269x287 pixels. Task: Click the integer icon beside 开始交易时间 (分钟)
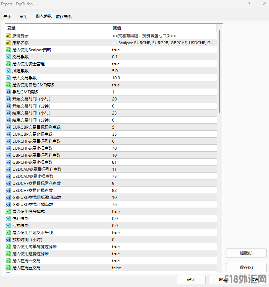[8, 106]
